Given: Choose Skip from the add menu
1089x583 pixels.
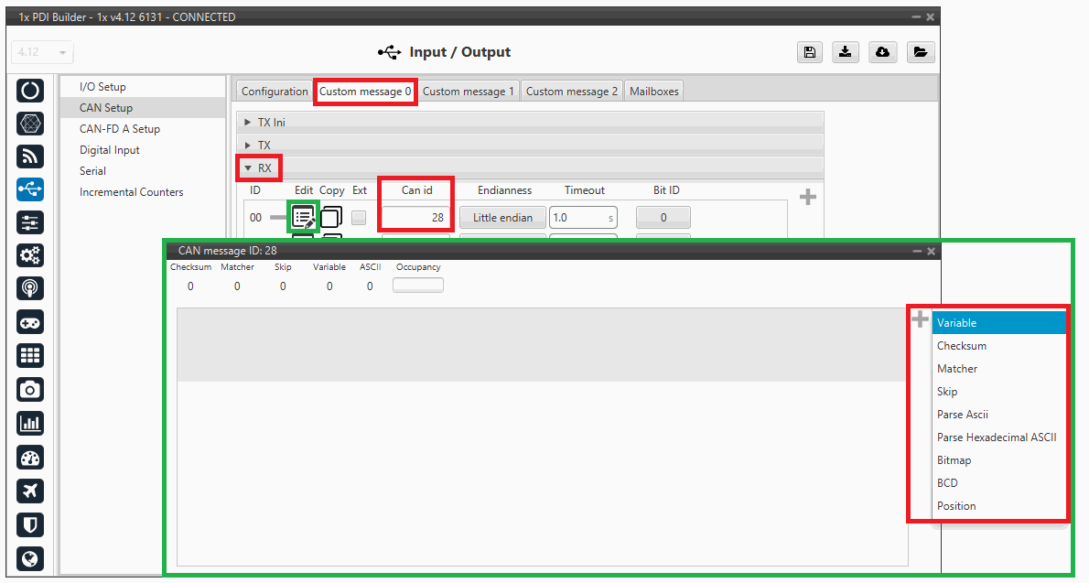Looking at the screenshot, I should [x=998, y=391].
